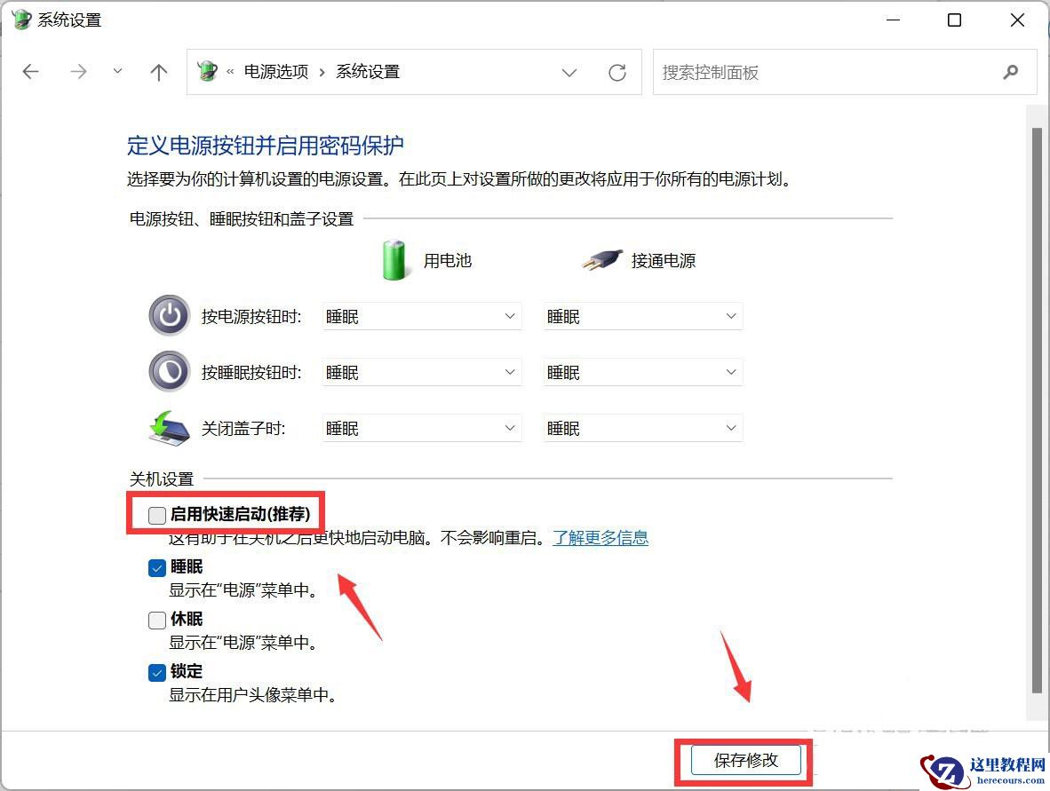This screenshot has width=1050, height=791.
Task: Click the sleep button icon
Action: [x=169, y=371]
